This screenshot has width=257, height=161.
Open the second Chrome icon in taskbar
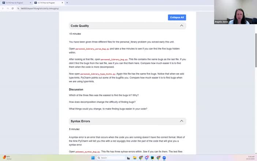(x=158, y=158)
